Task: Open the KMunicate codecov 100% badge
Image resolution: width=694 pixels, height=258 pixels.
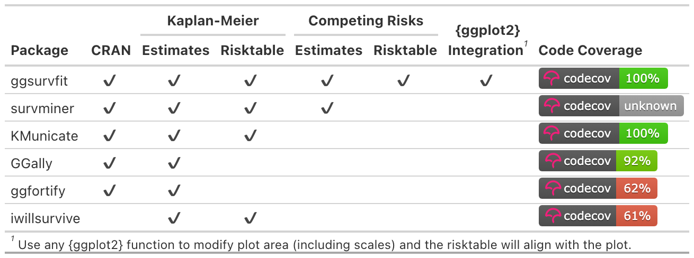Action: (x=603, y=134)
